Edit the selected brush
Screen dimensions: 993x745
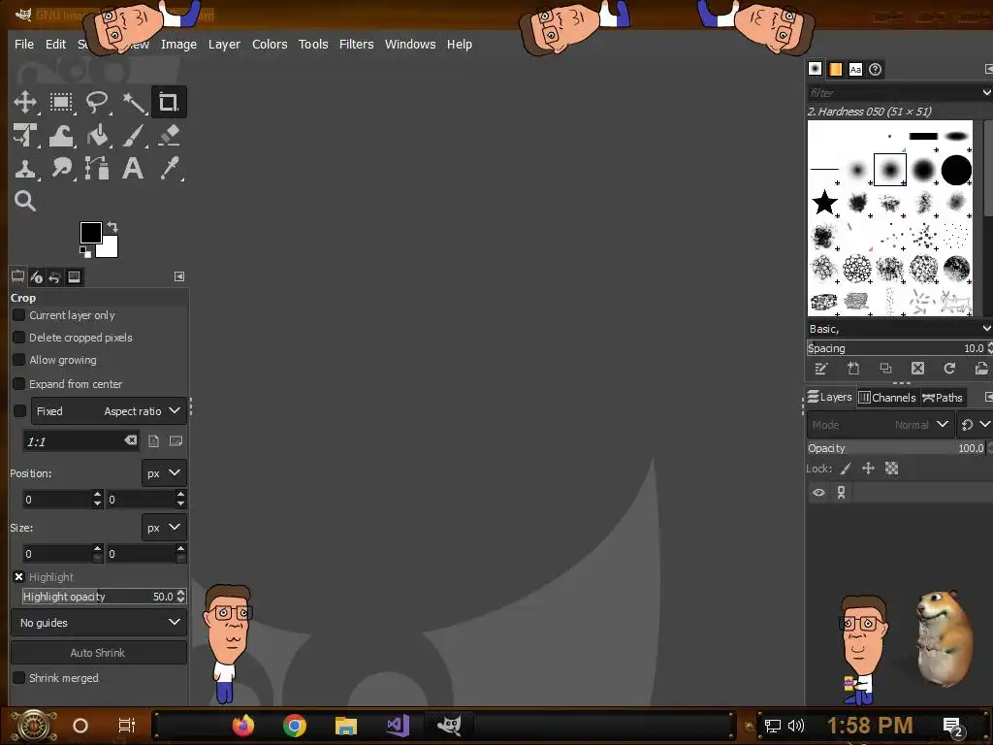821,369
